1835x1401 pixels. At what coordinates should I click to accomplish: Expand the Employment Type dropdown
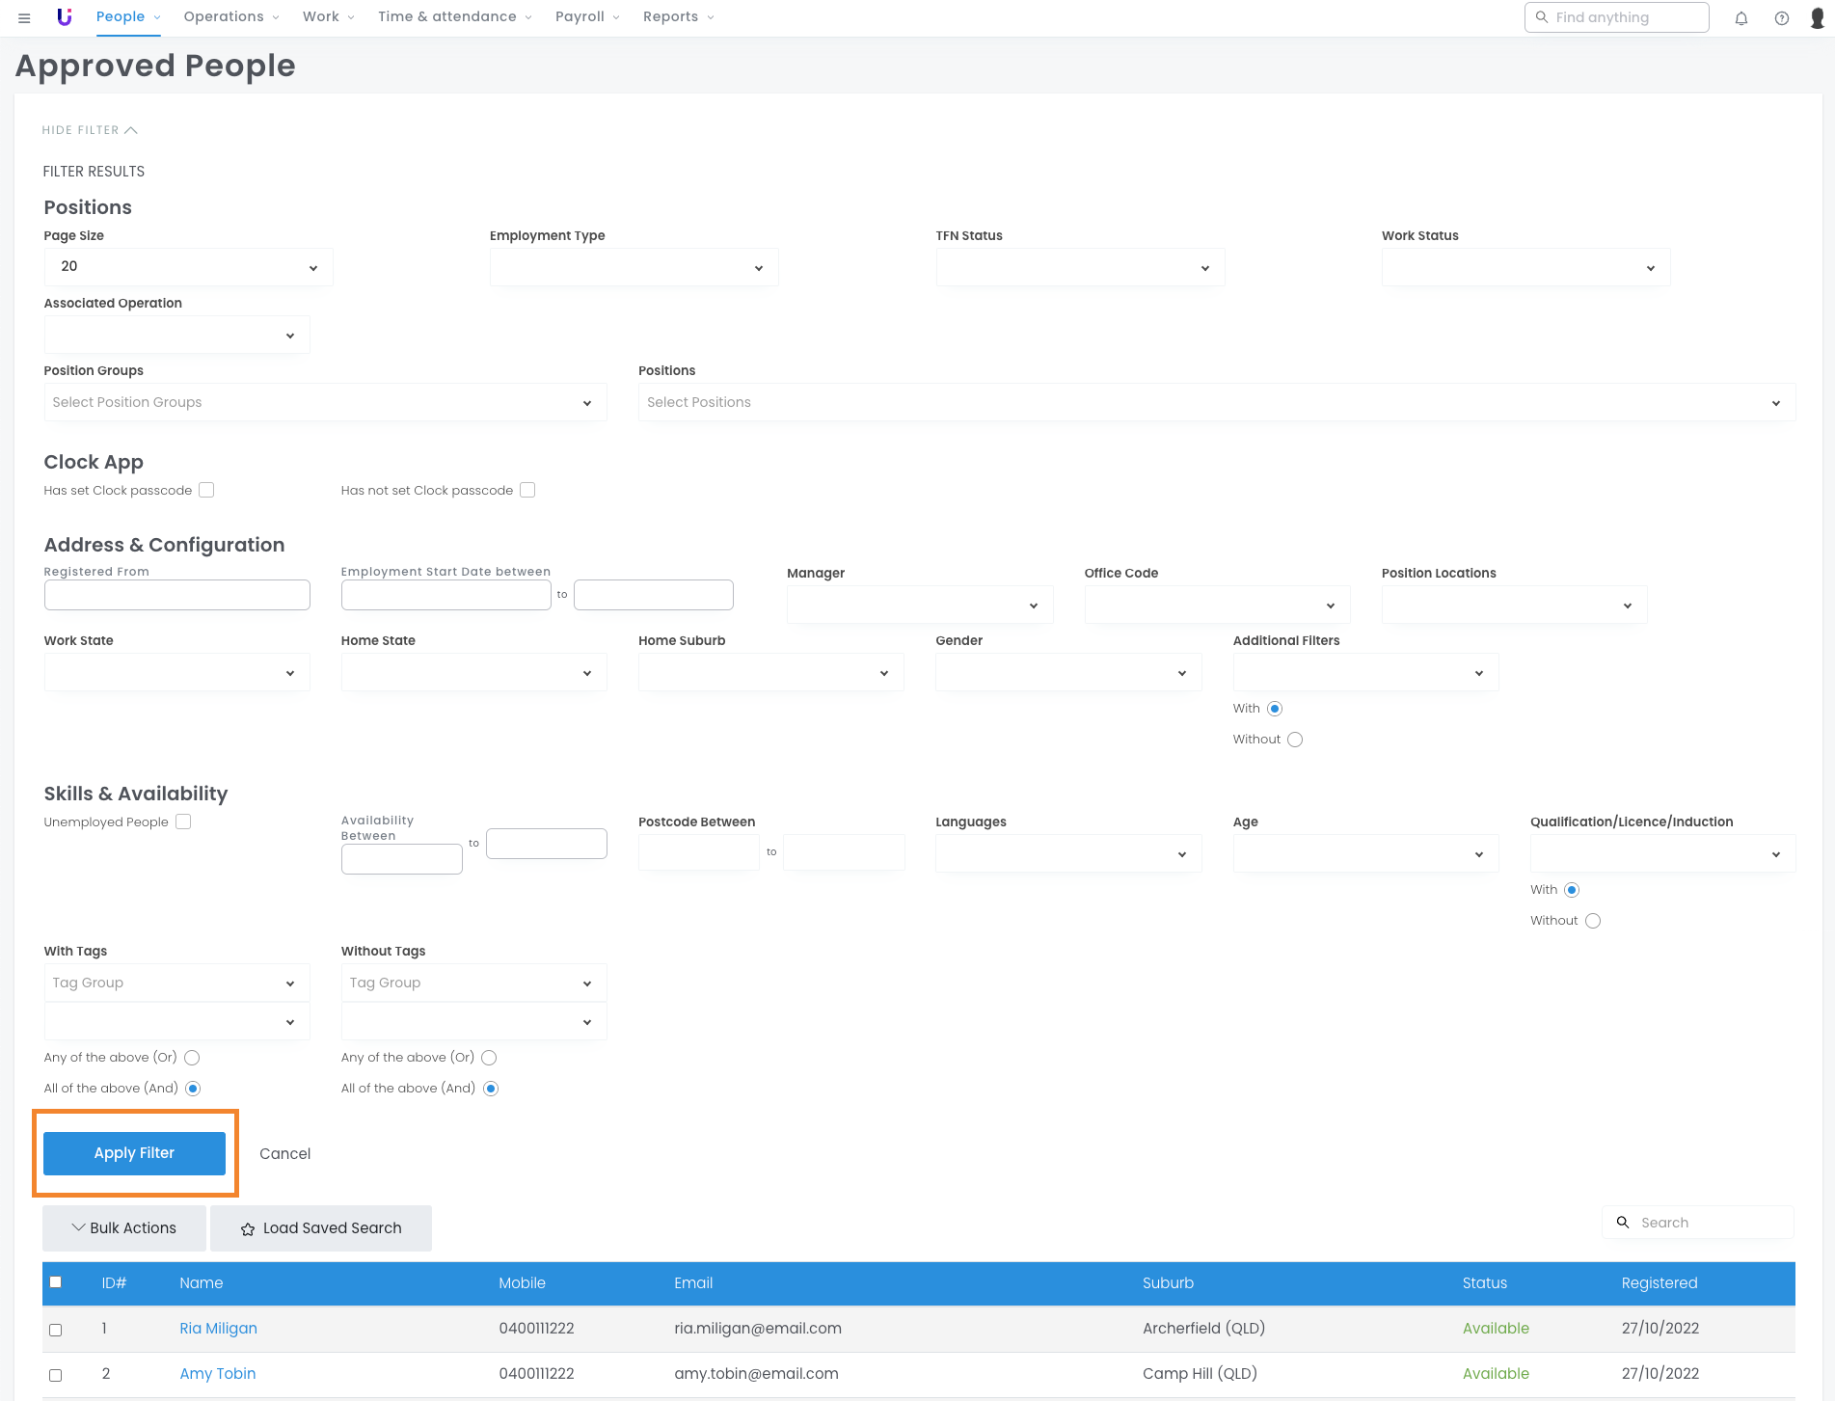tap(634, 267)
